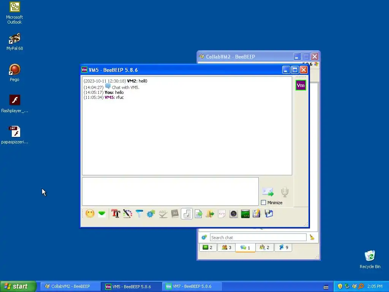Click the green board screen icon

[x=245, y=214]
